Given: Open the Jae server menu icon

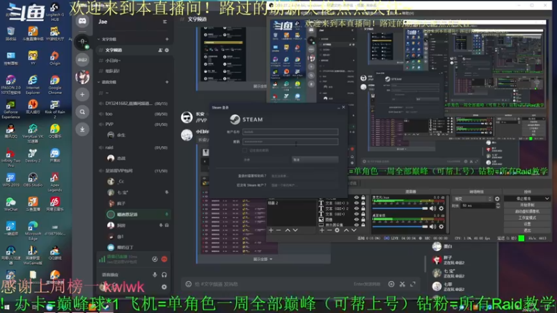Looking at the screenshot, I should tap(165, 22).
